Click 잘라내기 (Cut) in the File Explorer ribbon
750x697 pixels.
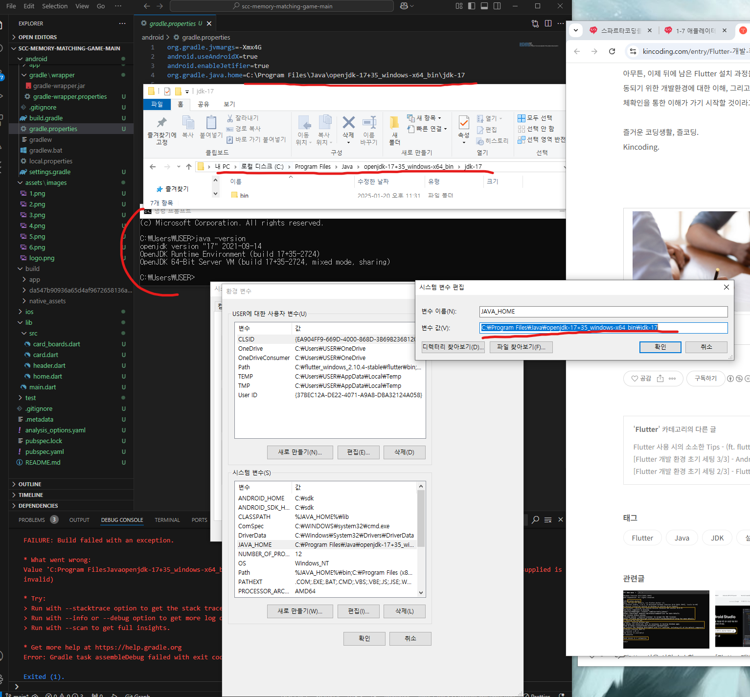pos(243,118)
